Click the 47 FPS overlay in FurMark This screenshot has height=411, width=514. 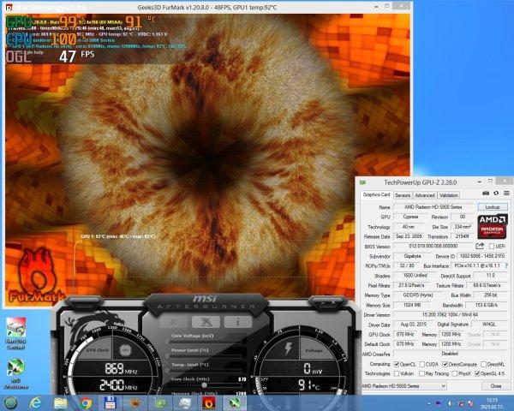[77, 56]
